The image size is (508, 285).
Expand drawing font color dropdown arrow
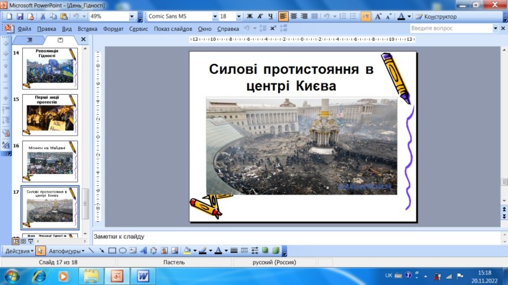[x=226, y=251]
